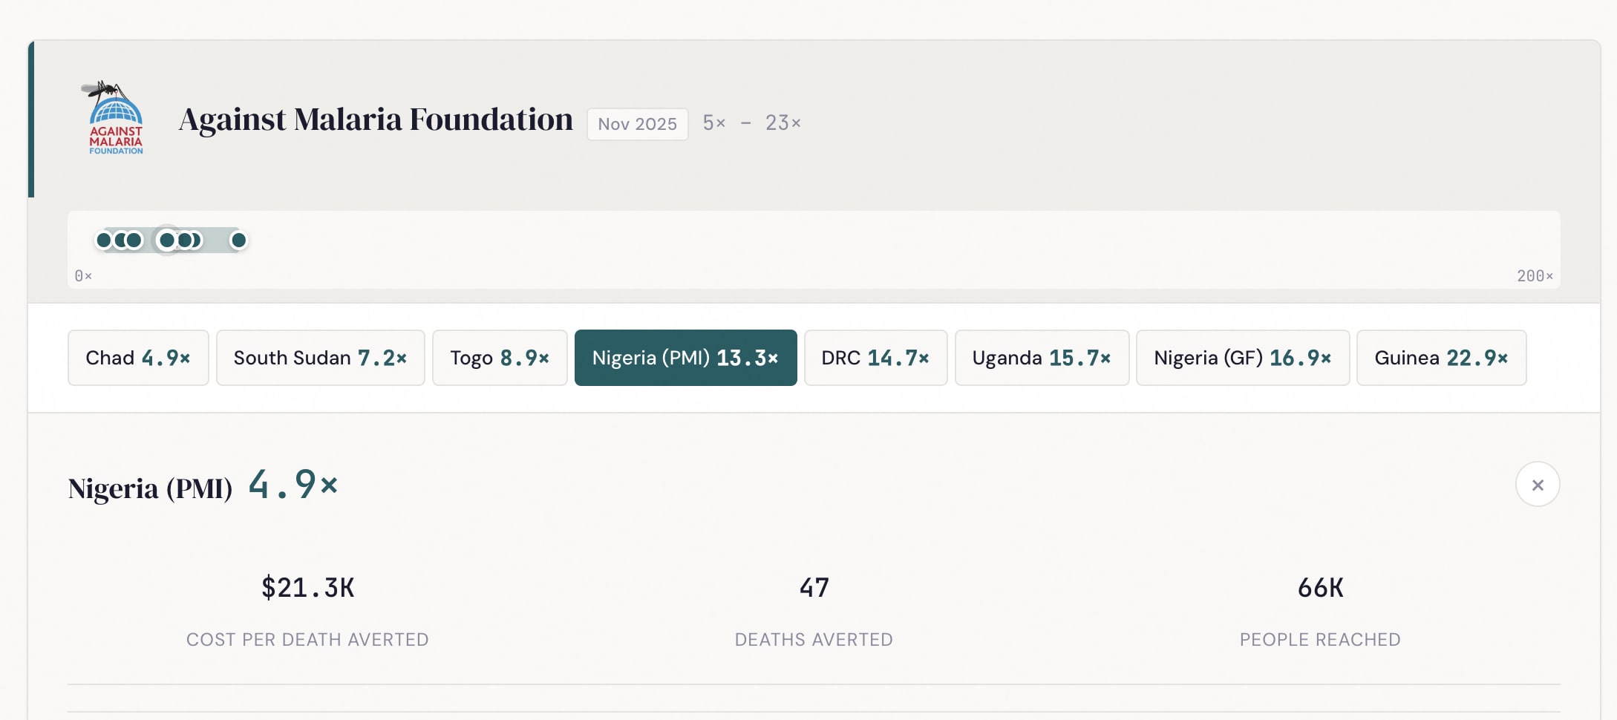Click the Against Malaria Foundation title
This screenshot has height=720, width=1617.
376,119
